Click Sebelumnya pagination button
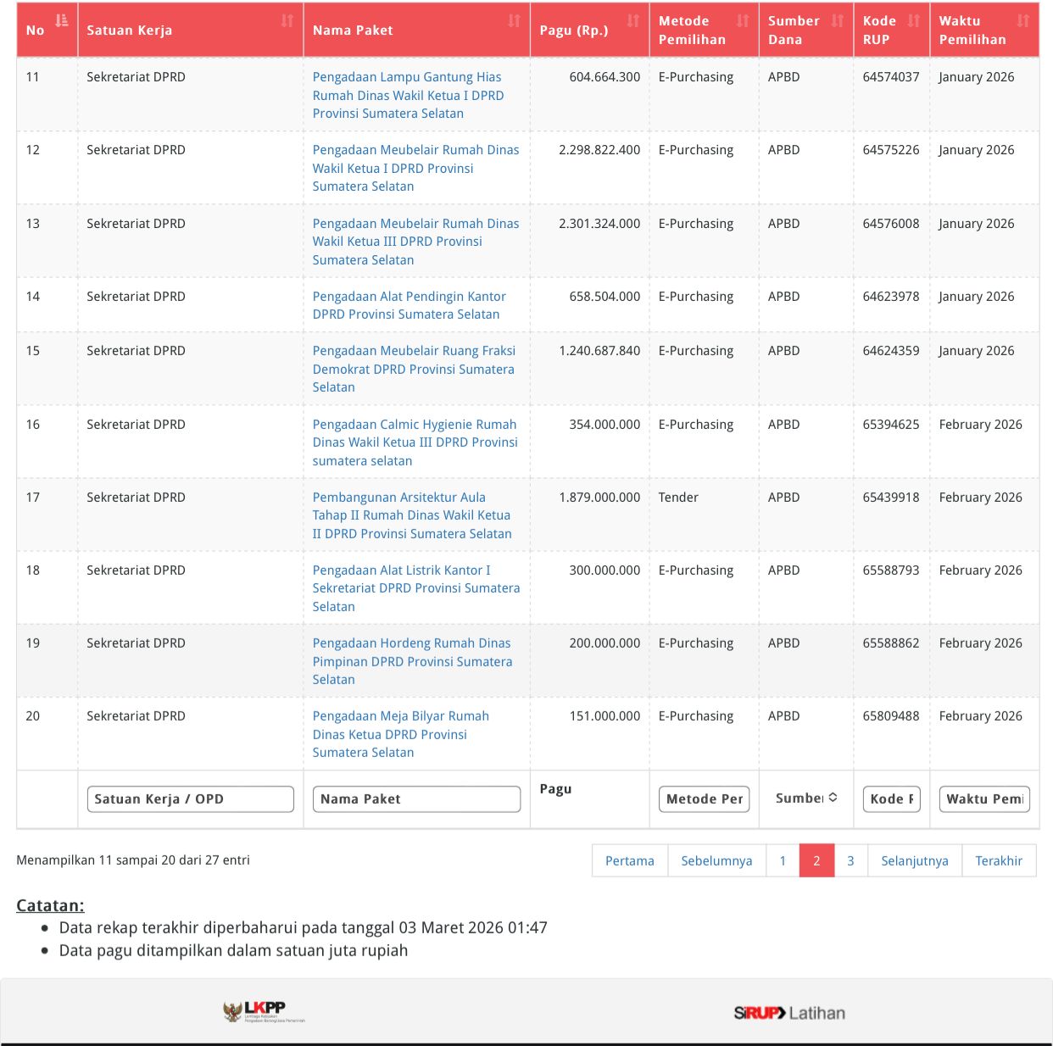Screen dimensions: 1053x1046 [x=716, y=860]
